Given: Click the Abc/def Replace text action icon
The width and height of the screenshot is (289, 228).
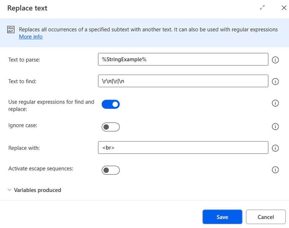Looking at the screenshot, I should click(x=11, y=30).
